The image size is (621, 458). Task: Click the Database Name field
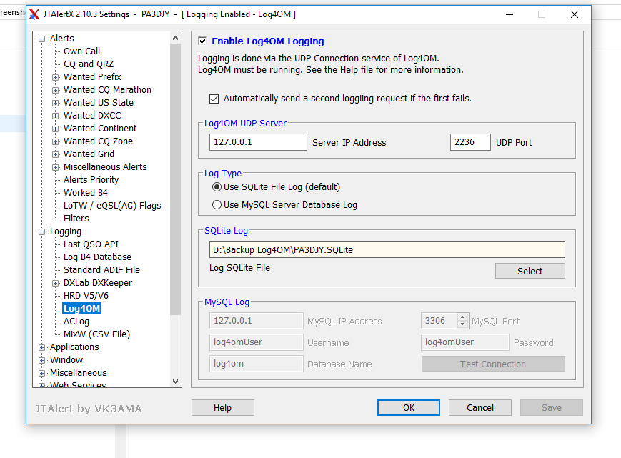tap(257, 364)
